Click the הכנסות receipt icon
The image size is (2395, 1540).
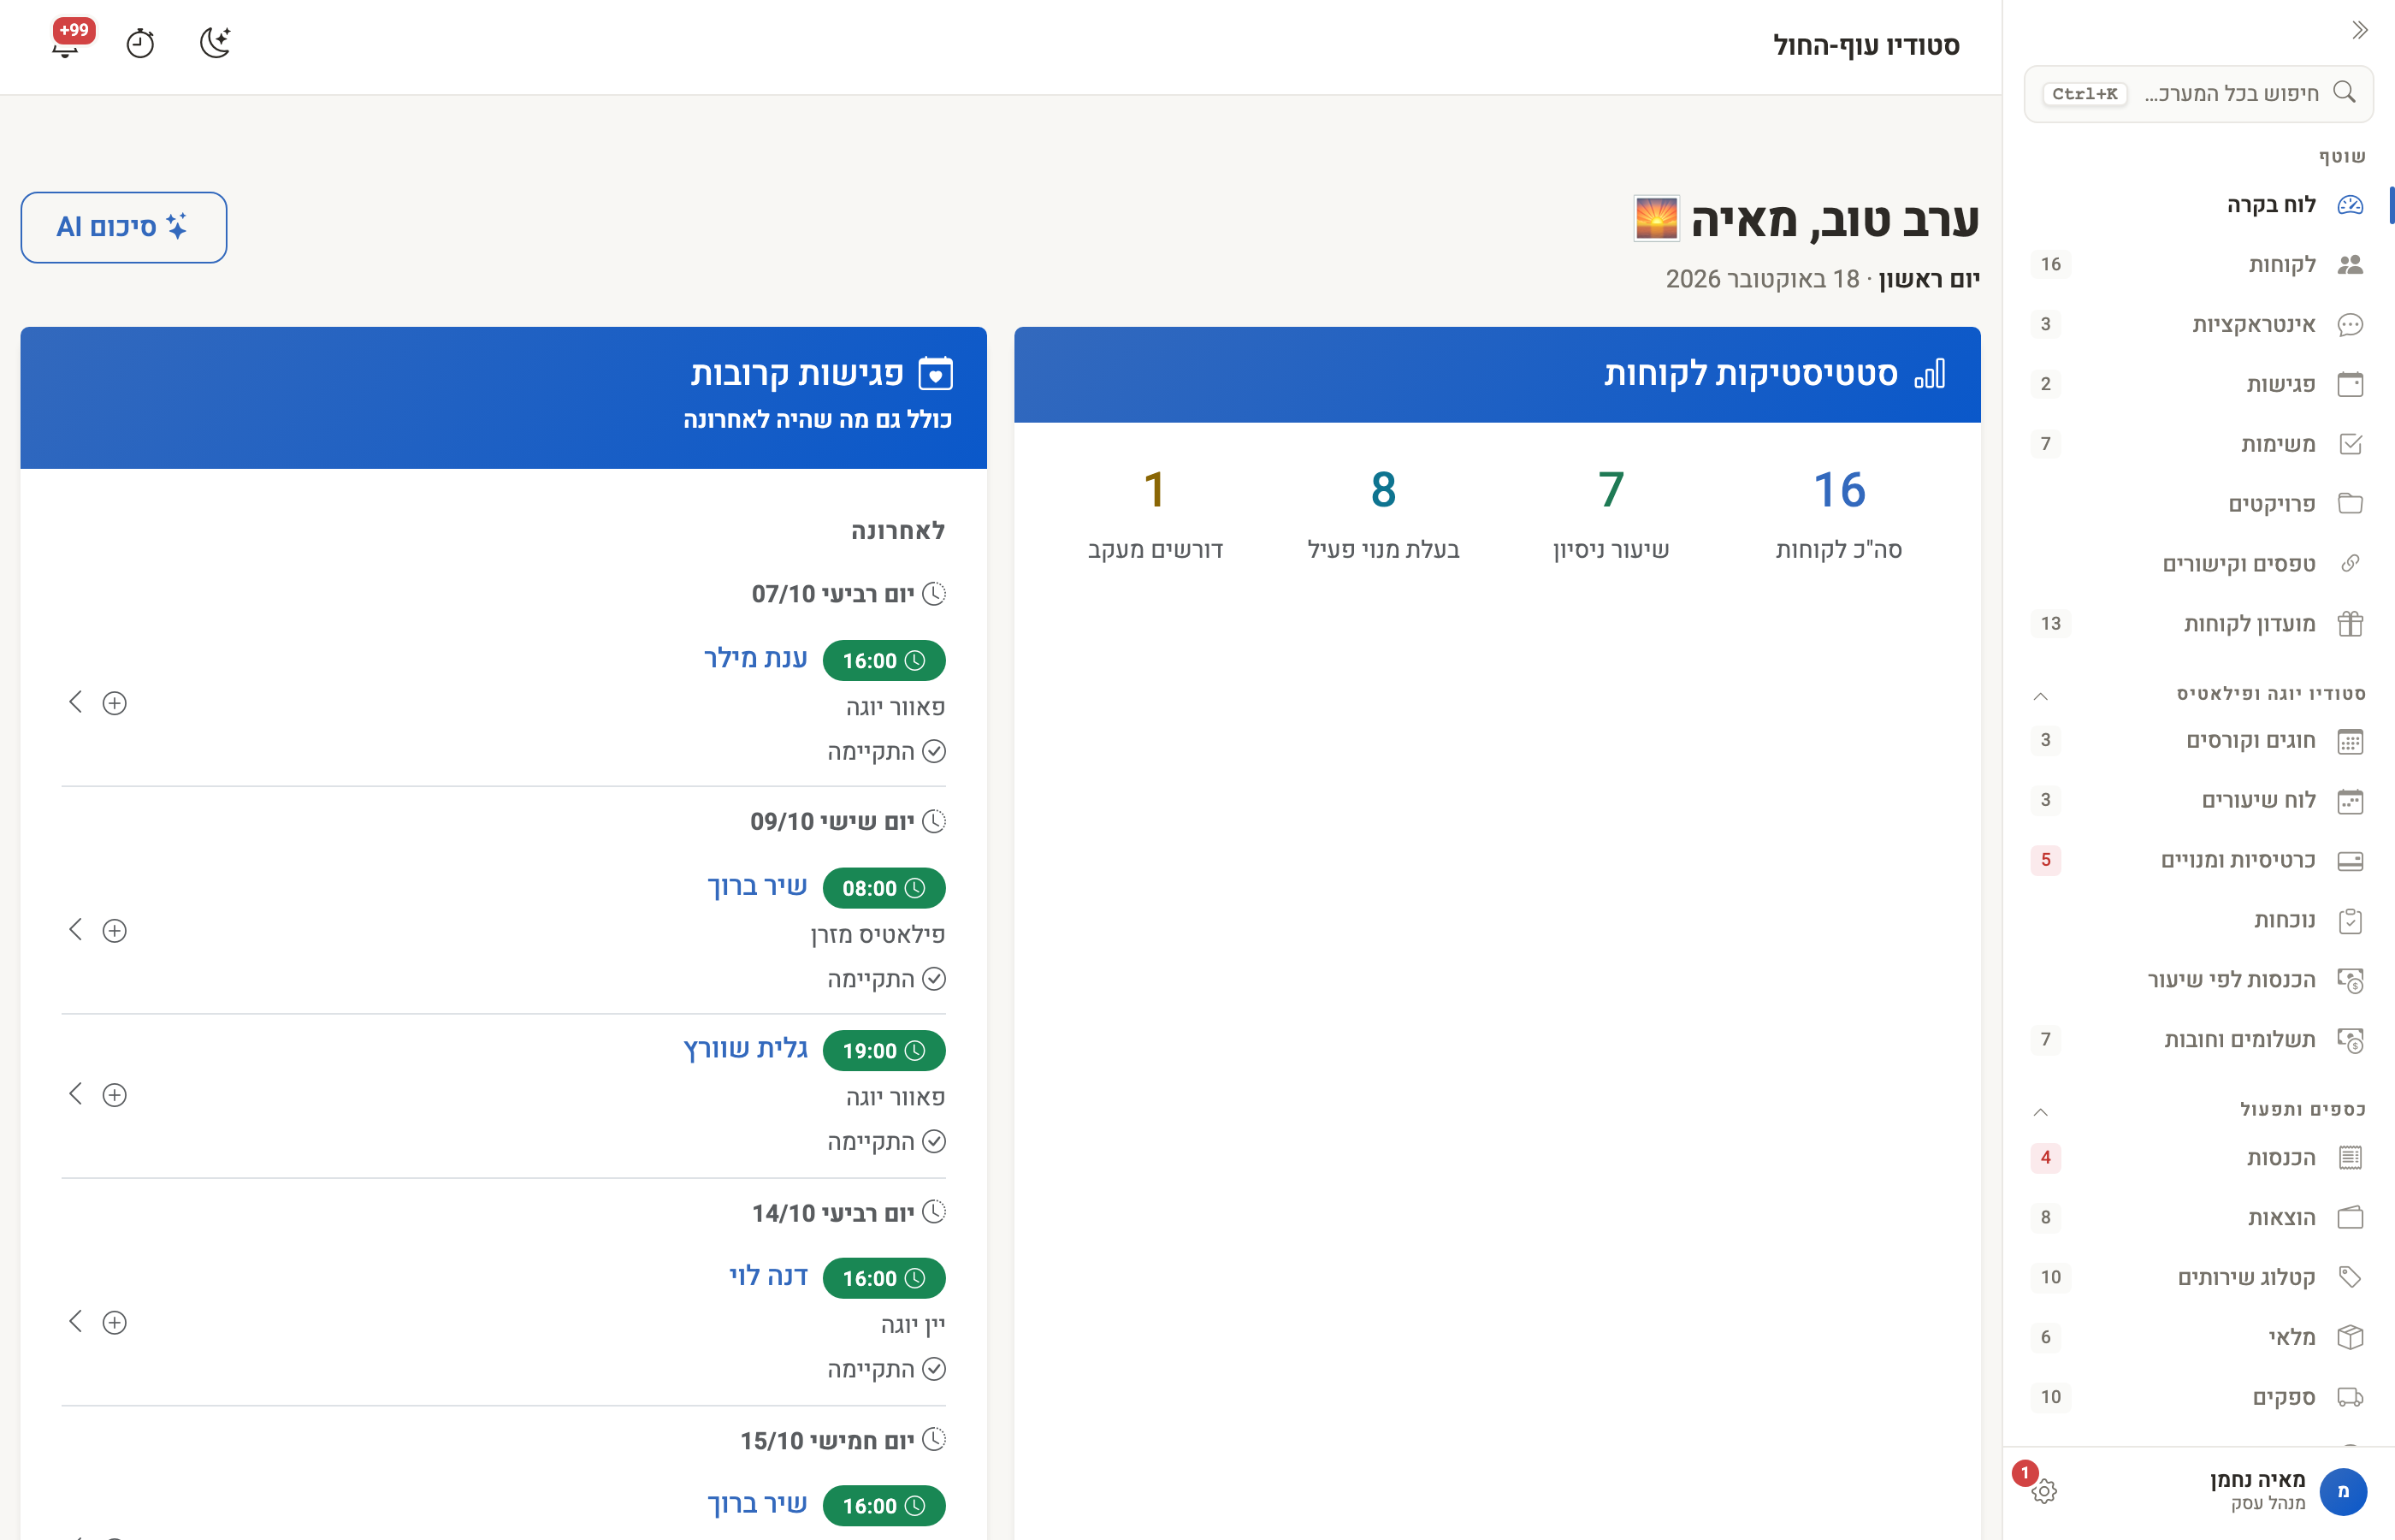click(x=2350, y=1158)
